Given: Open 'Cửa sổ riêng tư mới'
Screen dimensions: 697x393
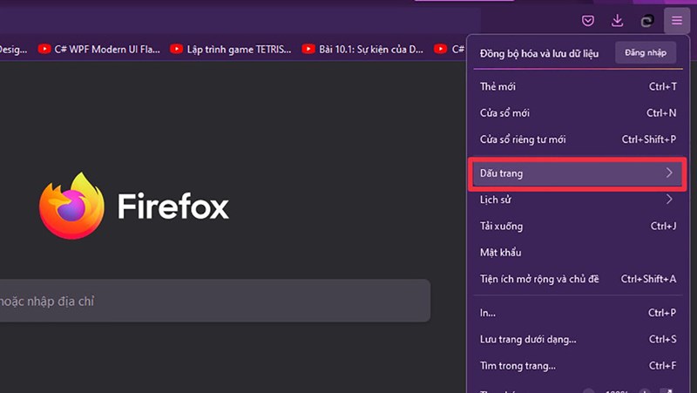Looking at the screenshot, I should 578,139.
